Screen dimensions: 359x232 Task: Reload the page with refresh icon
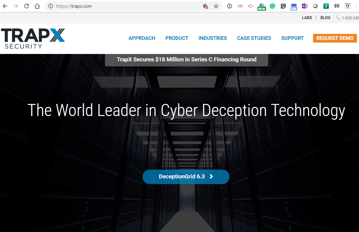(x=27, y=6)
